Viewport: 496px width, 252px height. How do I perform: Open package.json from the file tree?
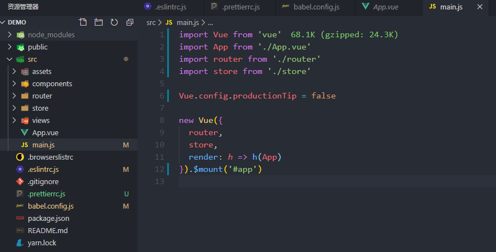48,218
